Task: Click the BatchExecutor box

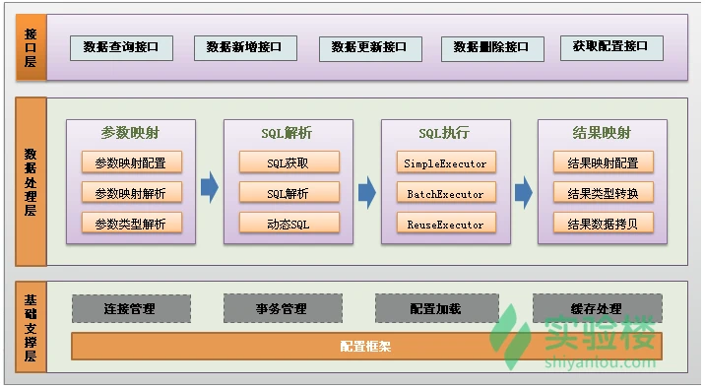Action: click(x=446, y=193)
